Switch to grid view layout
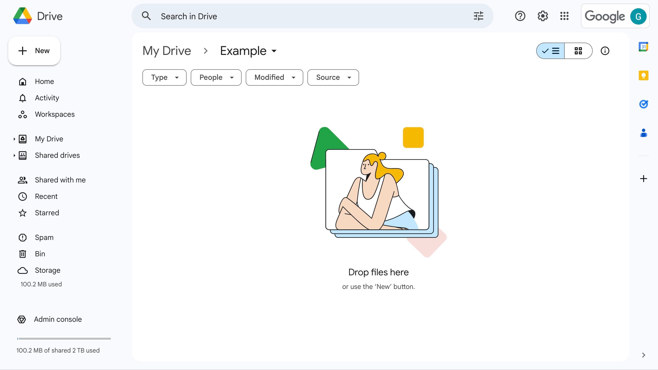 (578, 51)
